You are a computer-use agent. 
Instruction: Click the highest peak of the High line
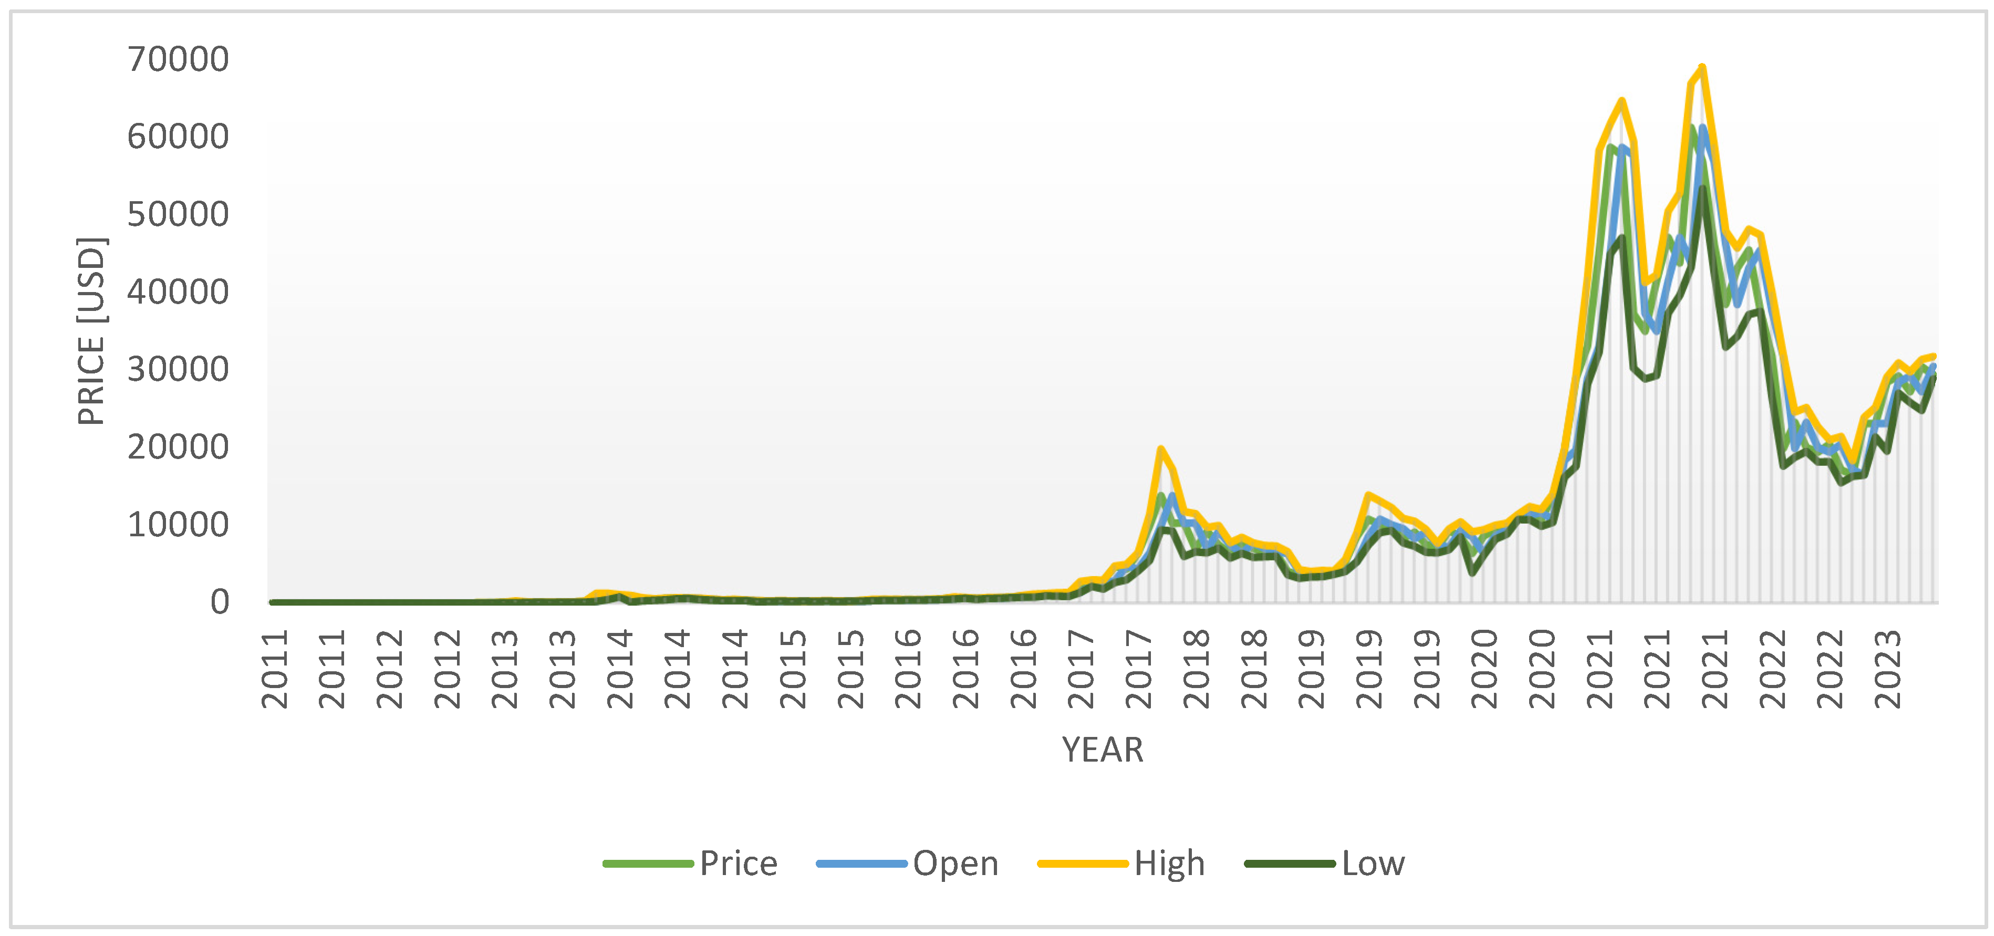coord(1701,67)
